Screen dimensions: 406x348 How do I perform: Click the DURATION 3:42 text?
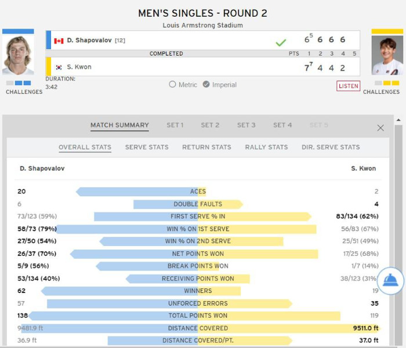coord(60,83)
